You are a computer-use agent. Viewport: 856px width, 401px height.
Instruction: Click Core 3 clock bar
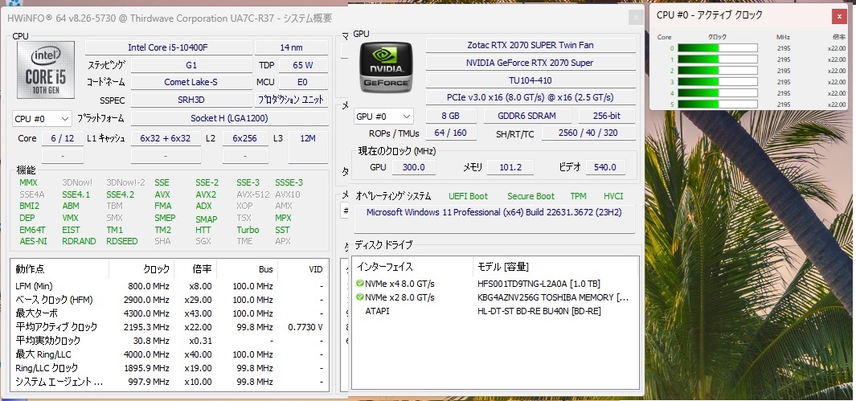[x=717, y=82]
